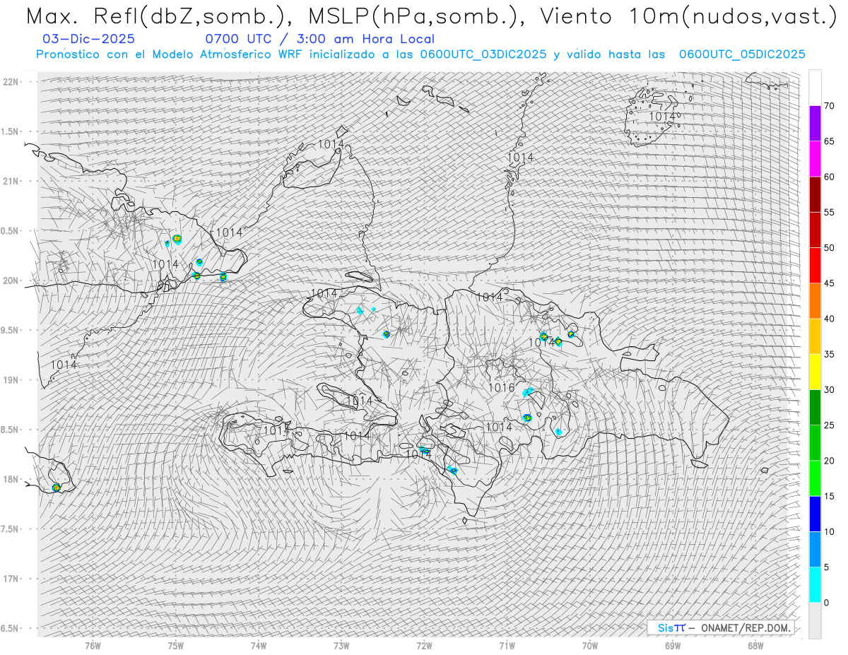The image size is (848, 655).
Task: Click the reflectivity cell on the small southwest island
Action: tap(57, 487)
